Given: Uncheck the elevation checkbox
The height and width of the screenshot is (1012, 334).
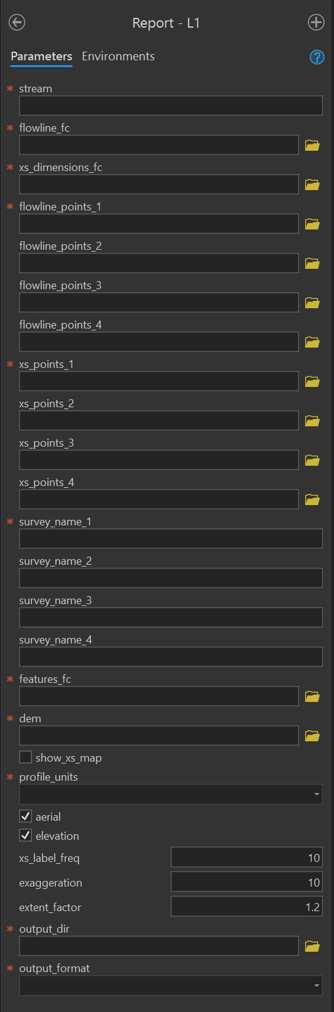Looking at the screenshot, I should [x=26, y=835].
